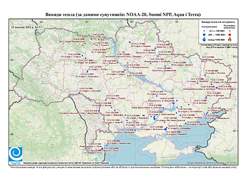Viewport: 246px width, 174px height.
Task: Click large blue marker labeled 396.87 MW
Action: tap(165, 129)
